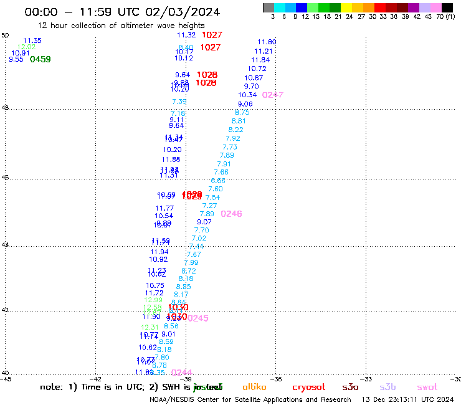
Task: Click the pink '0244' time label
Action: (x=181, y=373)
